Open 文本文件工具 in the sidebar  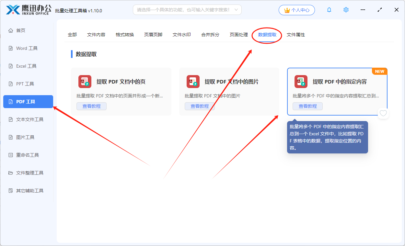pyautogui.click(x=29, y=119)
